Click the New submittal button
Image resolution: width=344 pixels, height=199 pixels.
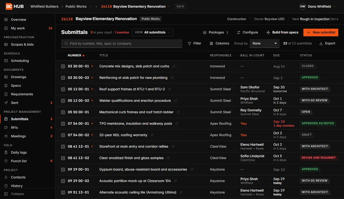pyautogui.click(x=321, y=32)
